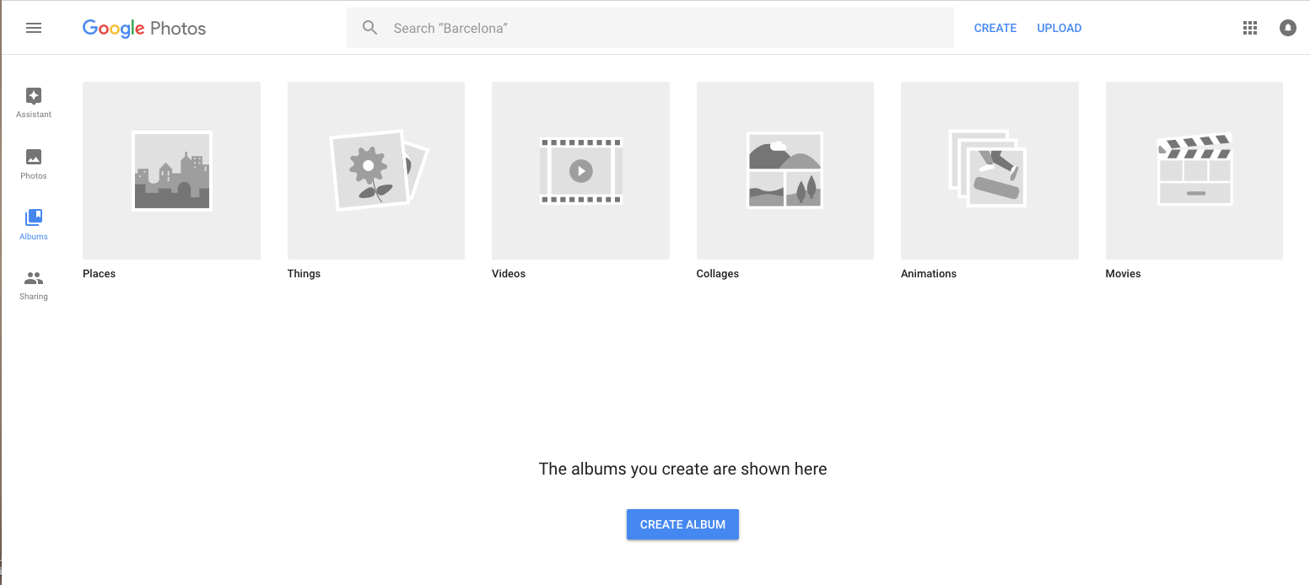The width and height of the screenshot is (1310, 585).
Task: Go to Assistant in the sidebar
Action: coord(34,96)
